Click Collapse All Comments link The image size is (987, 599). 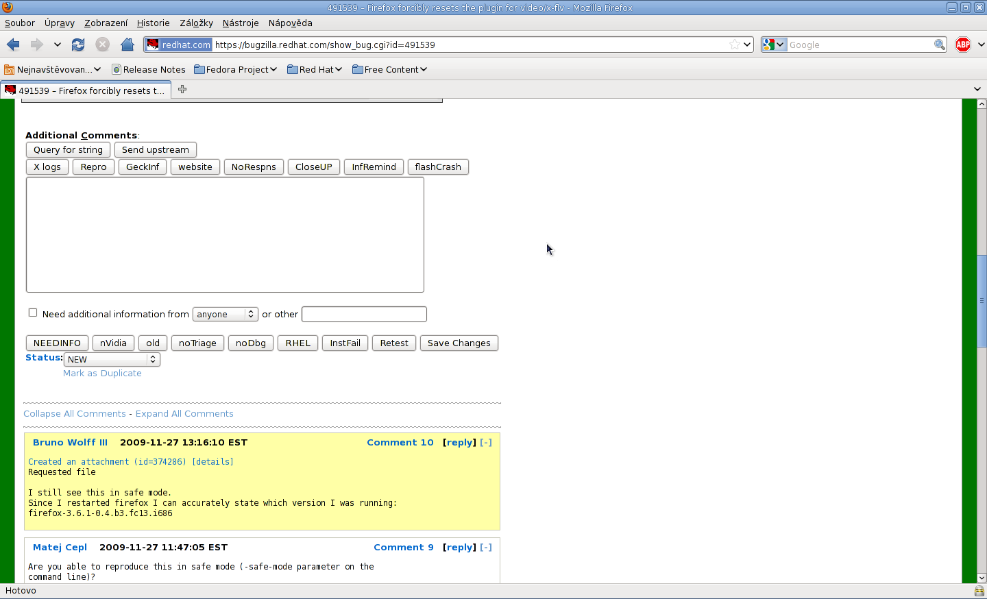pyautogui.click(x=75, y=413)
